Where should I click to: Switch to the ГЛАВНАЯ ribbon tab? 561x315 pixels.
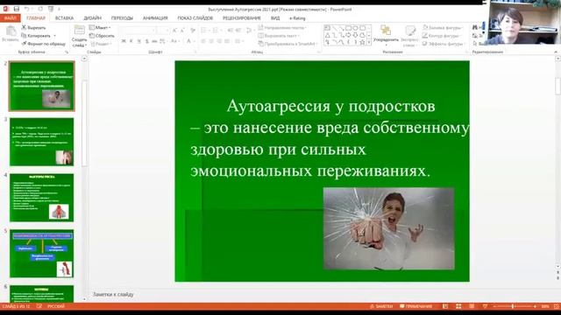[x=36, y=17]
